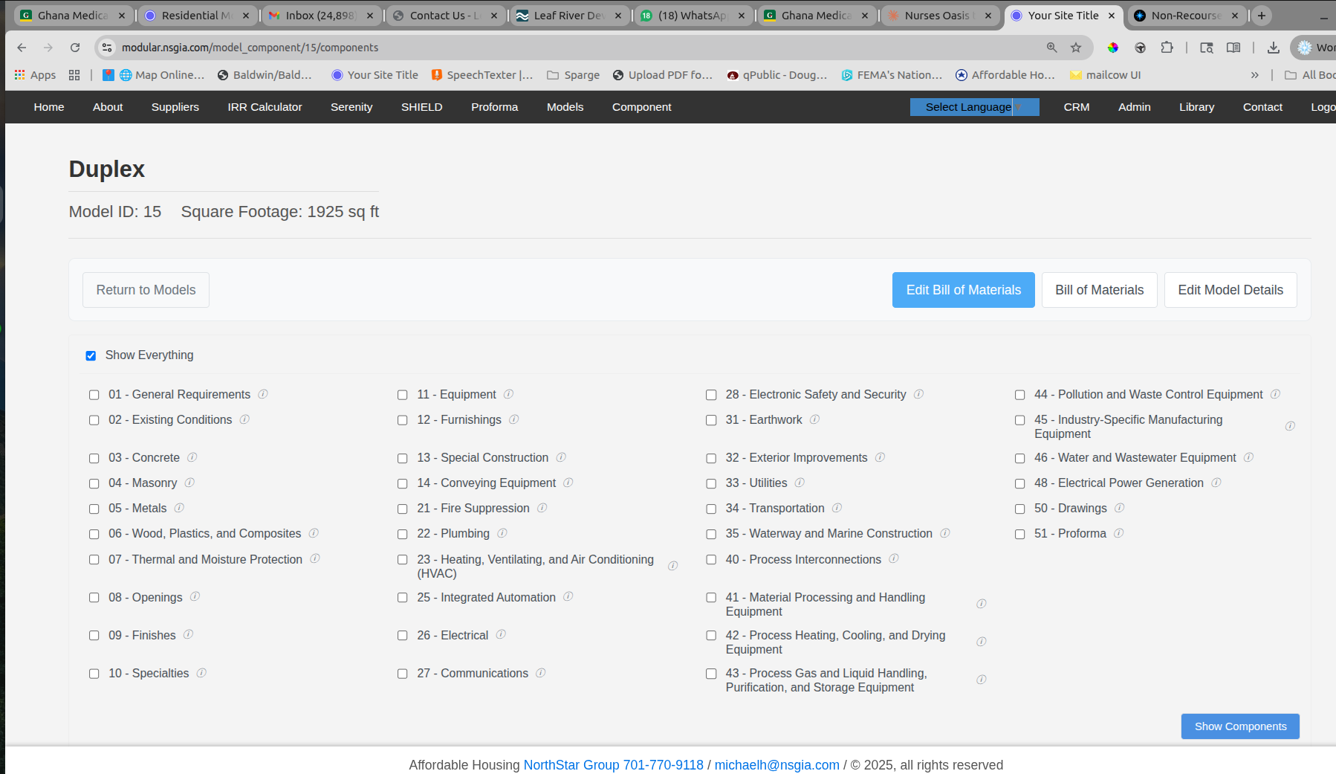Expand the hidden bookmarks overflow chevron
The height and width of the screenshot is (774, 1336).
pos(1254,75)
